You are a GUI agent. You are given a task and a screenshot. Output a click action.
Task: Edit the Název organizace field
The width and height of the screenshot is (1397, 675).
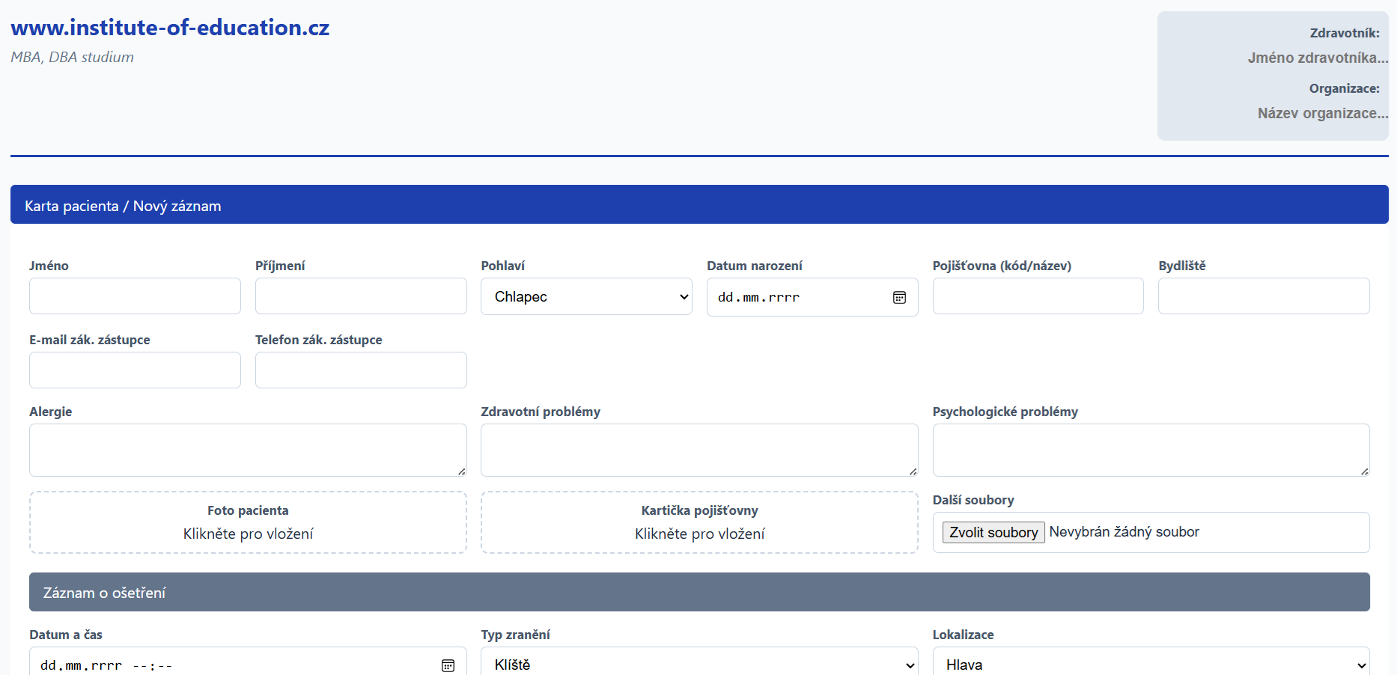coord(1321,113)
